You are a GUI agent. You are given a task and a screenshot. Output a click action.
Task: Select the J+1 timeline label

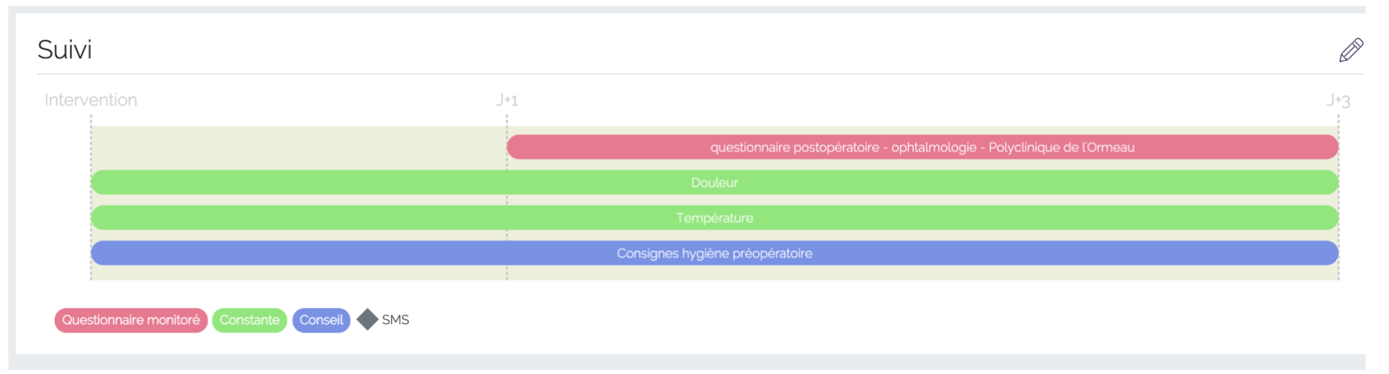[x=506, y=100]
